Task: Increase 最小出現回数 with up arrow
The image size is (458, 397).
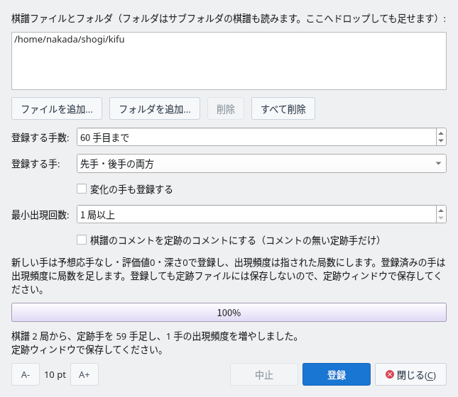Action: tap(441, 211)
